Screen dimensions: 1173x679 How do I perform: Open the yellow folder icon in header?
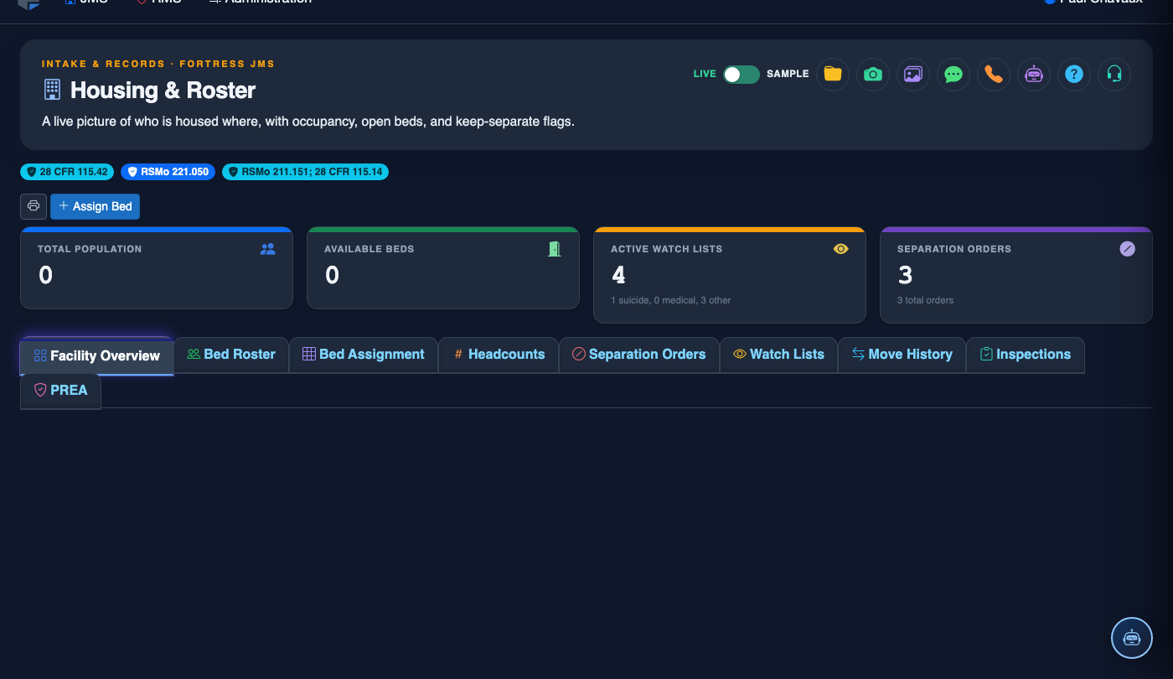pos(832,74)
